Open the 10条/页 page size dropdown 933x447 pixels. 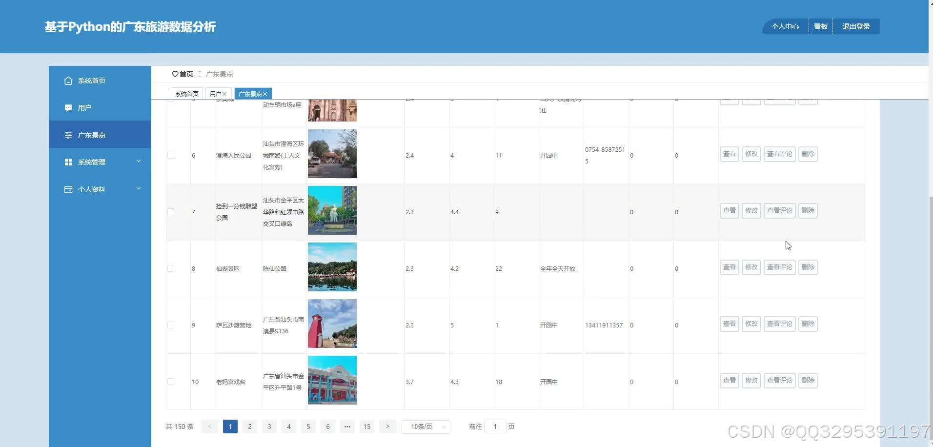426,427
